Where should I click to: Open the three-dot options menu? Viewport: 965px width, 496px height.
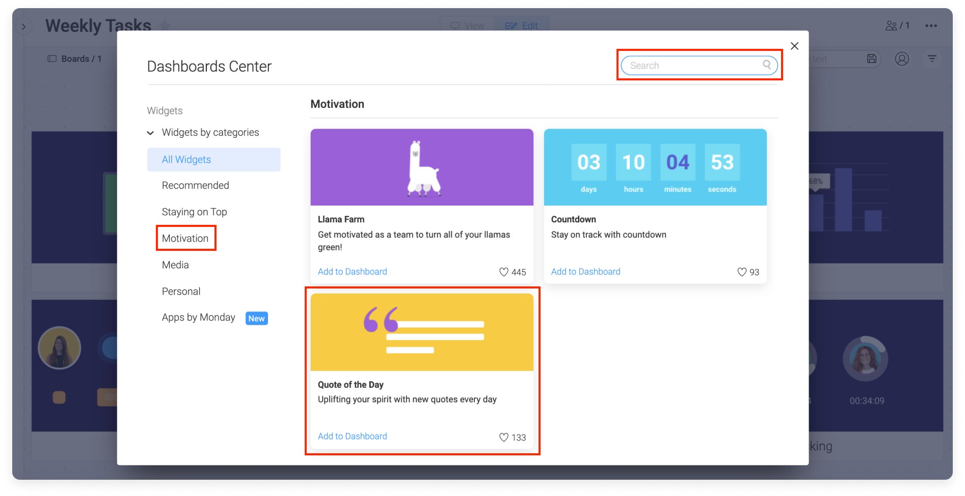(931, 26)
